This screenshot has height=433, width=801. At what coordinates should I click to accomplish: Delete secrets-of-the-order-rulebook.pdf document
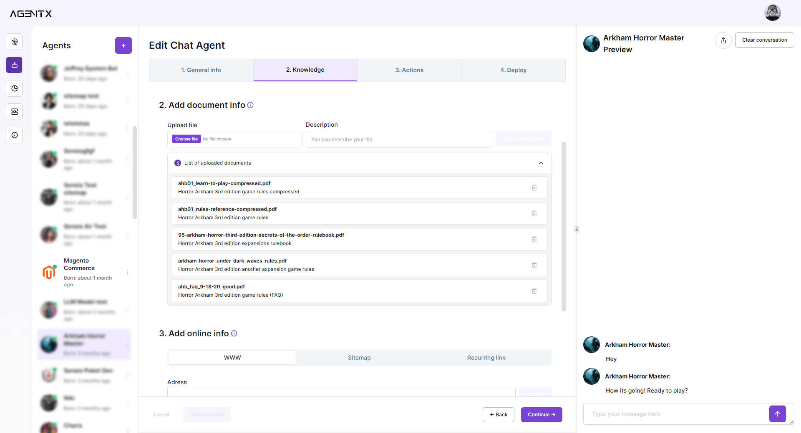[x=534, y=239]
